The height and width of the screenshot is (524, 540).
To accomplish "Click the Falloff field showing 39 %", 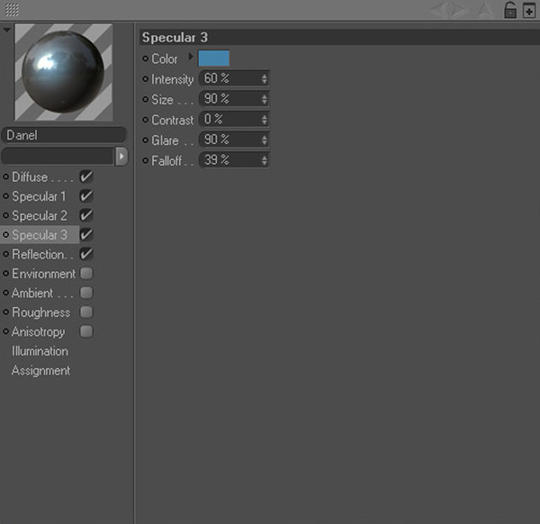I will (234, 160).
